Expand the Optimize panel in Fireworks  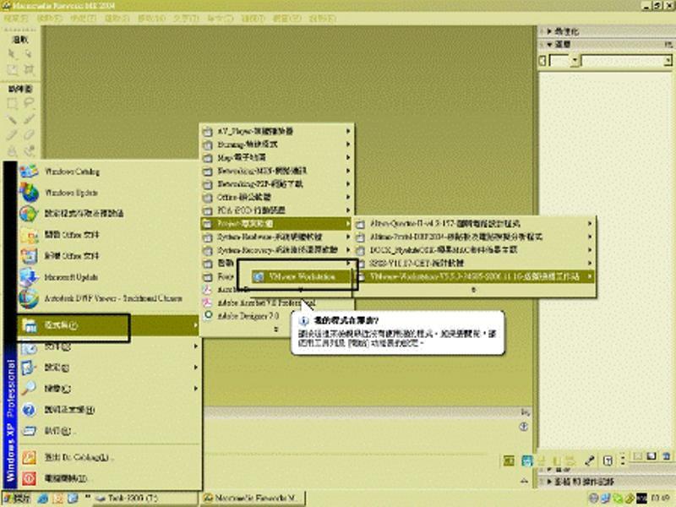[548, 31]
